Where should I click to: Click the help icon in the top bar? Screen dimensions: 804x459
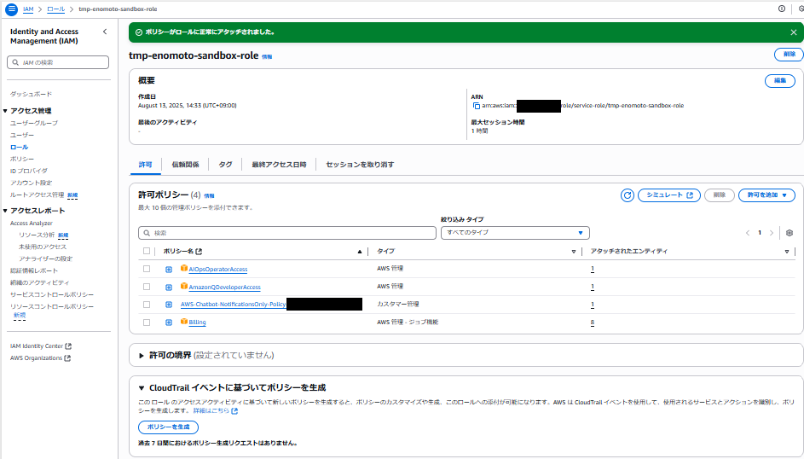click(782, 9)
